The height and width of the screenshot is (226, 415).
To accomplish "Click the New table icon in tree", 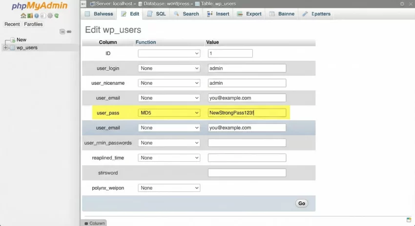I will [x=12, y=40].
